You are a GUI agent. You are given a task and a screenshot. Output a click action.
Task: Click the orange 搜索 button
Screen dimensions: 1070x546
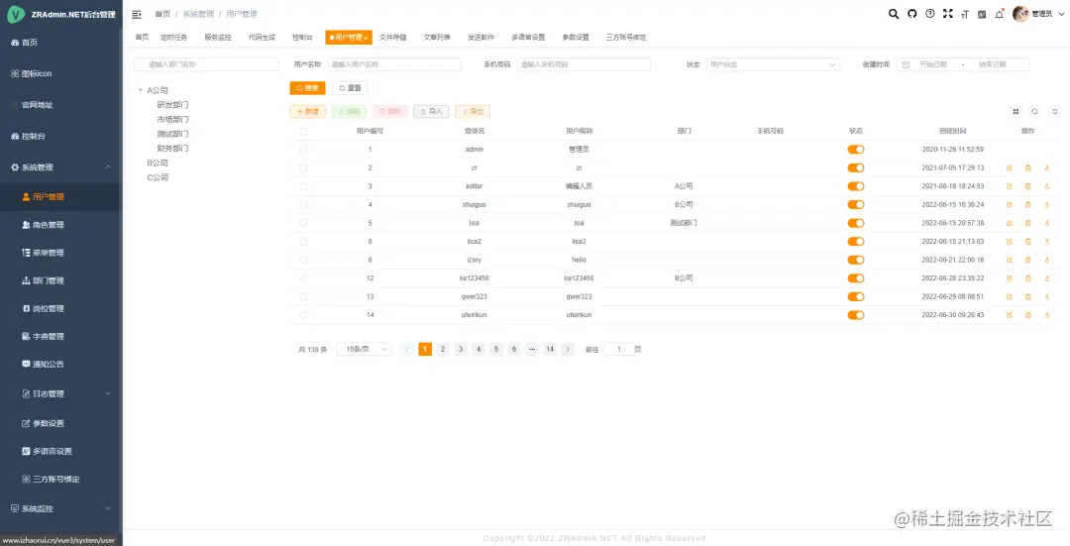[x=308, y=88]
